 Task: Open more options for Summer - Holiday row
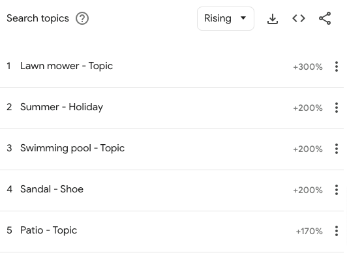click(x=337, y=108)
